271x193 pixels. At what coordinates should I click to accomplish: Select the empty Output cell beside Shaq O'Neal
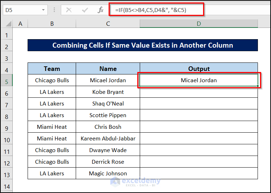pos(199,103)
